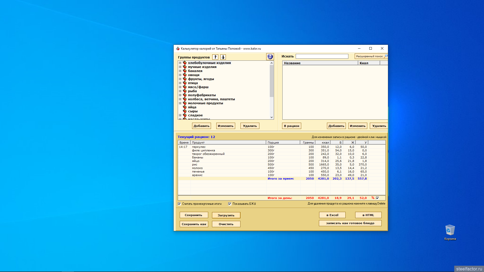Viewport: 484px width, 272px height.
Task: Toggle the percent checkbox in daily totals
Action: tap(377, 198)
